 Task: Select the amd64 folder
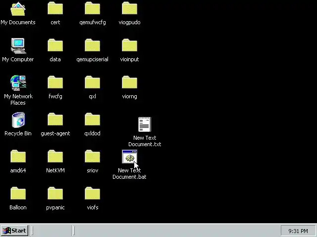(x=18, y=157)
